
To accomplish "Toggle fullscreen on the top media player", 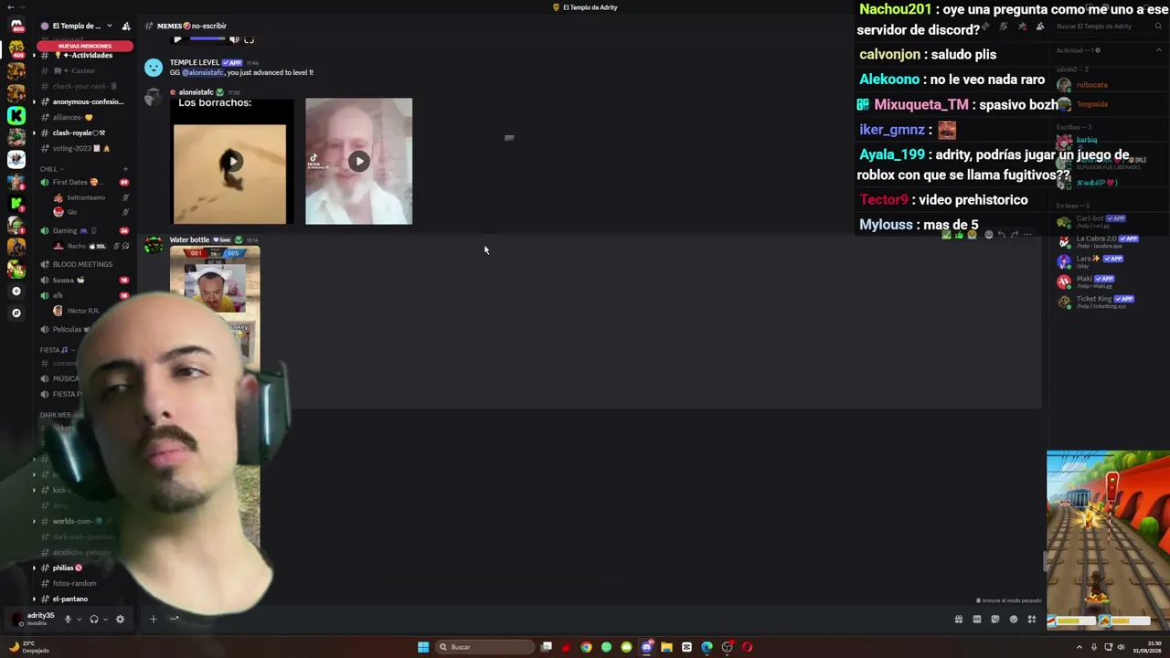I will [x=249, y=39].
